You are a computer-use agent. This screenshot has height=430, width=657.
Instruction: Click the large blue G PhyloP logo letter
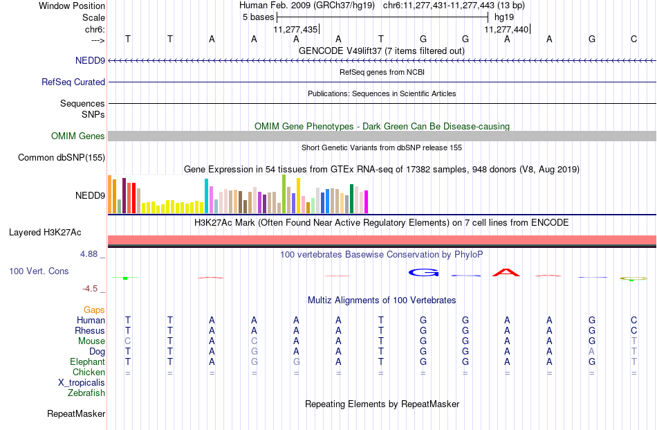pos(424,273)
